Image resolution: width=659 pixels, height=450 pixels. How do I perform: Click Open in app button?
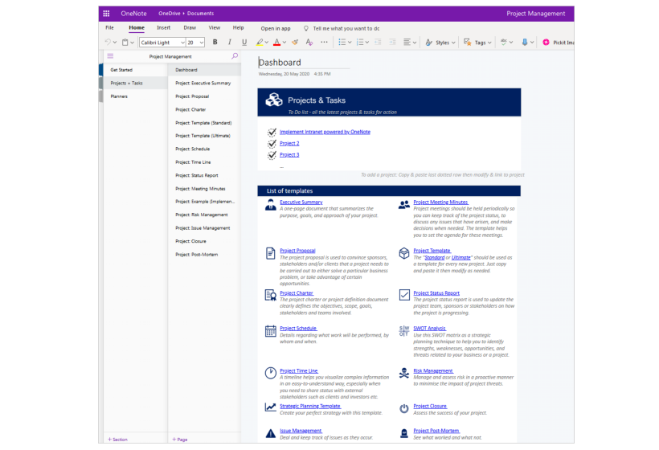coord(276,29)
